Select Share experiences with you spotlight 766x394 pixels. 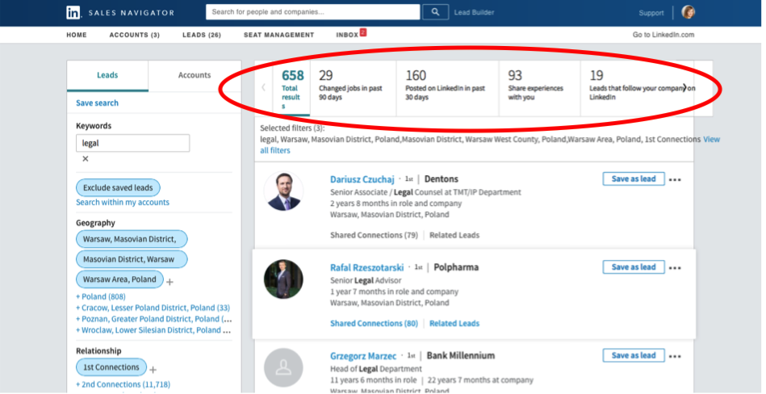[539, 88]
